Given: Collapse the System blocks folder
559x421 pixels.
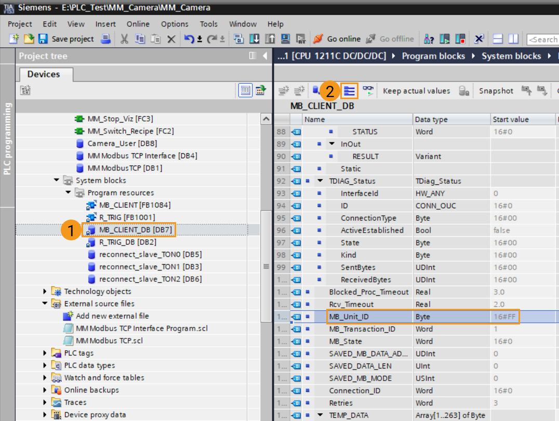Looking at the screenshot, I should pos(57,181).
